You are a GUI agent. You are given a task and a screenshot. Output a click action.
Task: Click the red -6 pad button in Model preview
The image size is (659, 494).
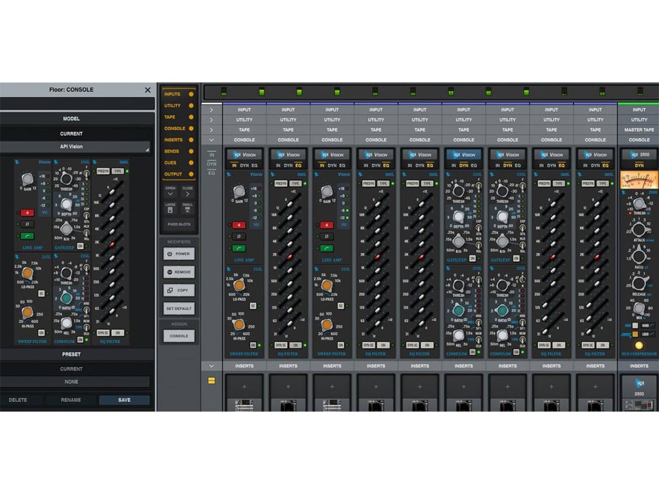click(27, 212)
